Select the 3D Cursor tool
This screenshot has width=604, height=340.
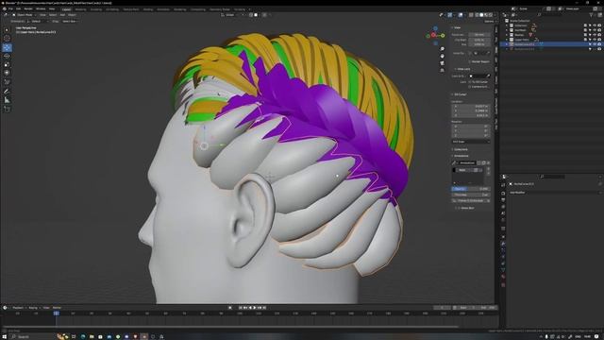[7, 38]
